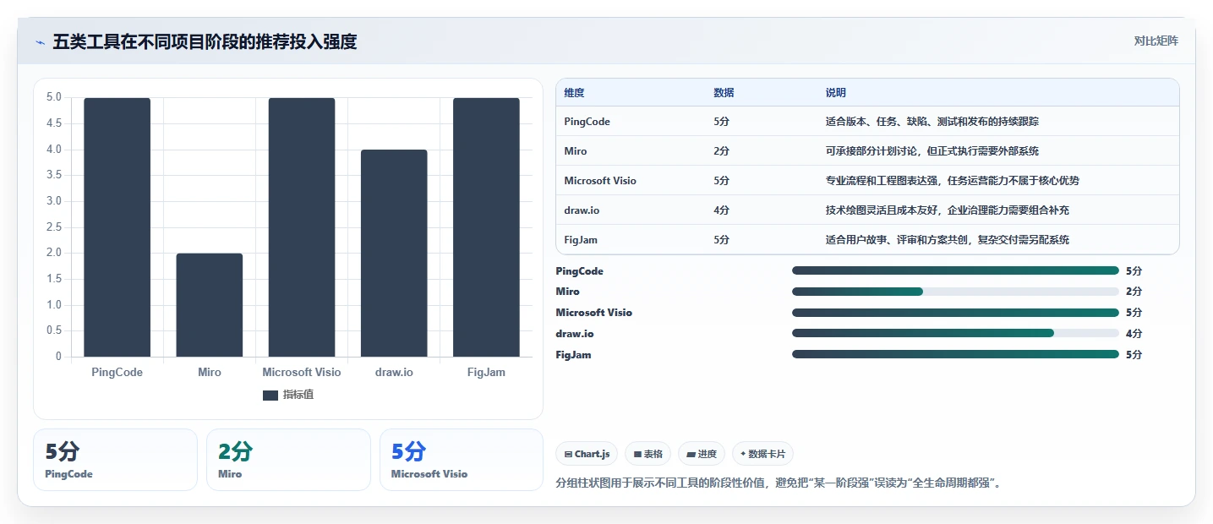Click the draw.io x-axis label

point(394,372)
